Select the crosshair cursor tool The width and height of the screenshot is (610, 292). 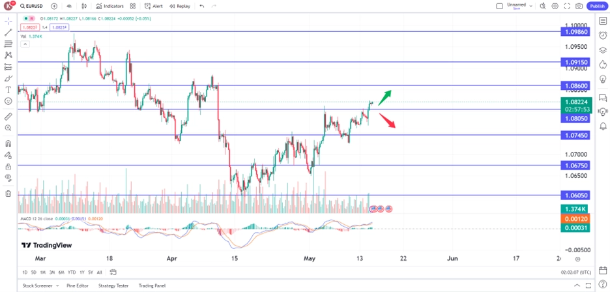8,21
